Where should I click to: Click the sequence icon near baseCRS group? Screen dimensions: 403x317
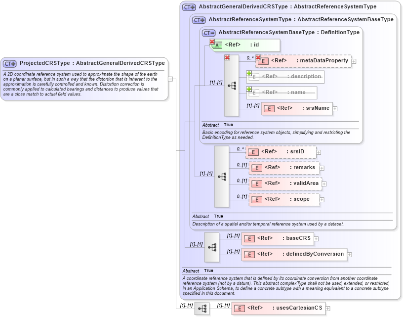pos(211,246)
